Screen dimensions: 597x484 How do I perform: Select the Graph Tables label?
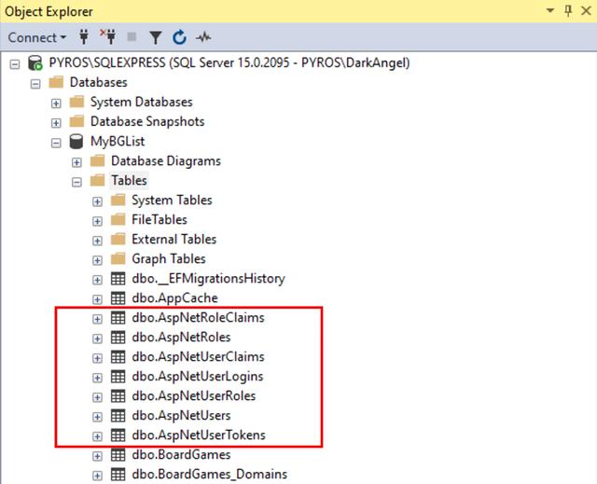click(169, 258)
